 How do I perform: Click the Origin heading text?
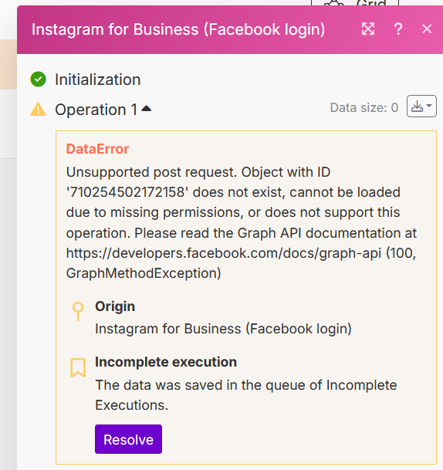pyautogui.click(x=115, y=306)
